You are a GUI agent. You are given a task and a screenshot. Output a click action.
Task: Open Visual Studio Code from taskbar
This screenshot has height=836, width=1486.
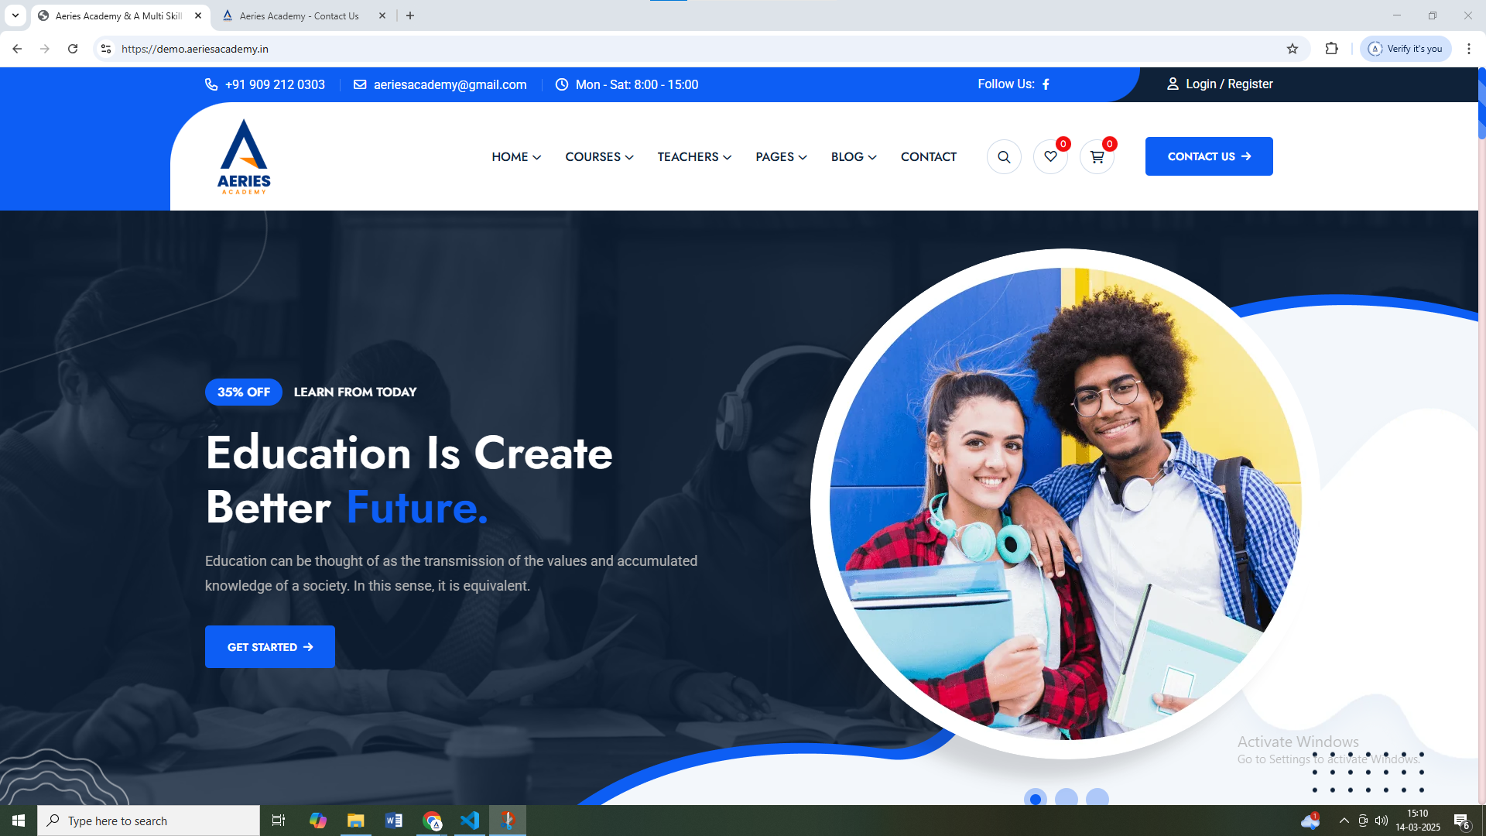coord(470,821)
